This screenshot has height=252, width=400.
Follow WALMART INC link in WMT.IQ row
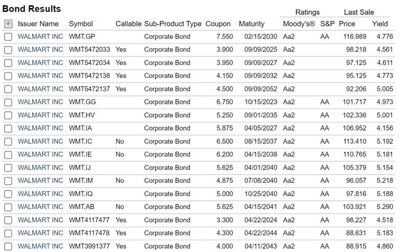40,194
